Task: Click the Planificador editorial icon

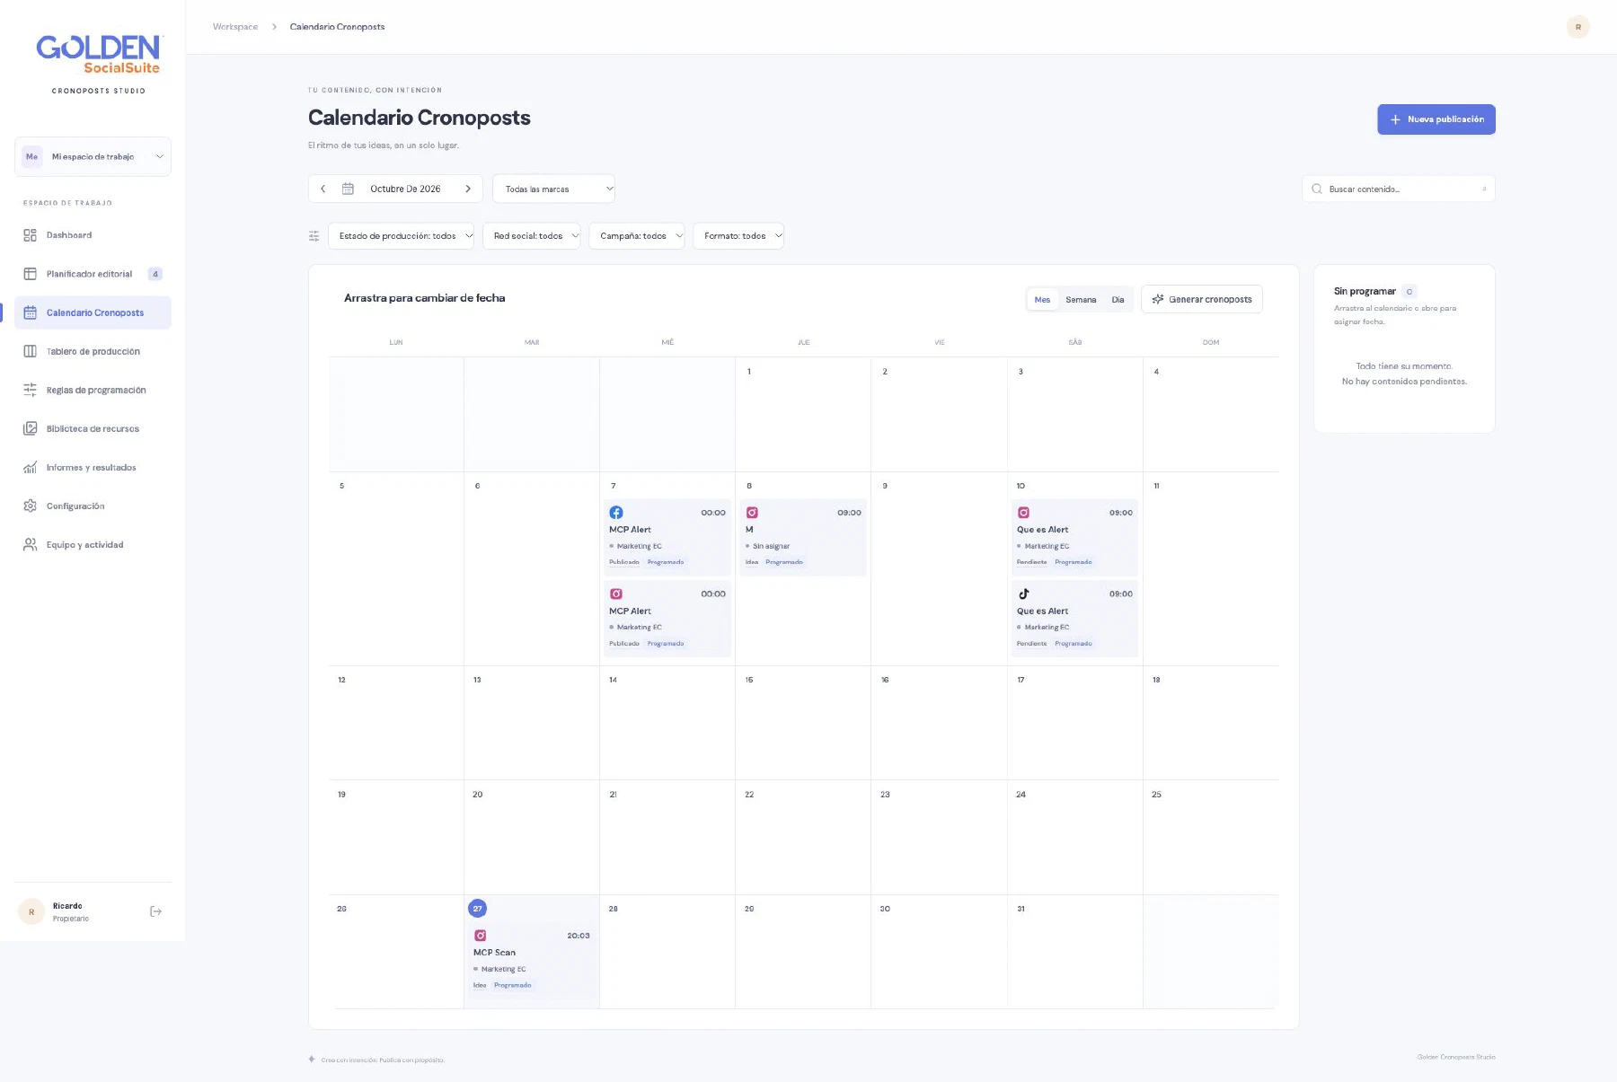Action: pos(30,274)
